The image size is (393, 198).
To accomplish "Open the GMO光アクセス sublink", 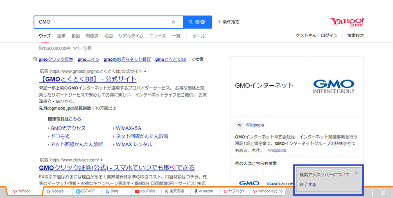I will tap(68, 128).
